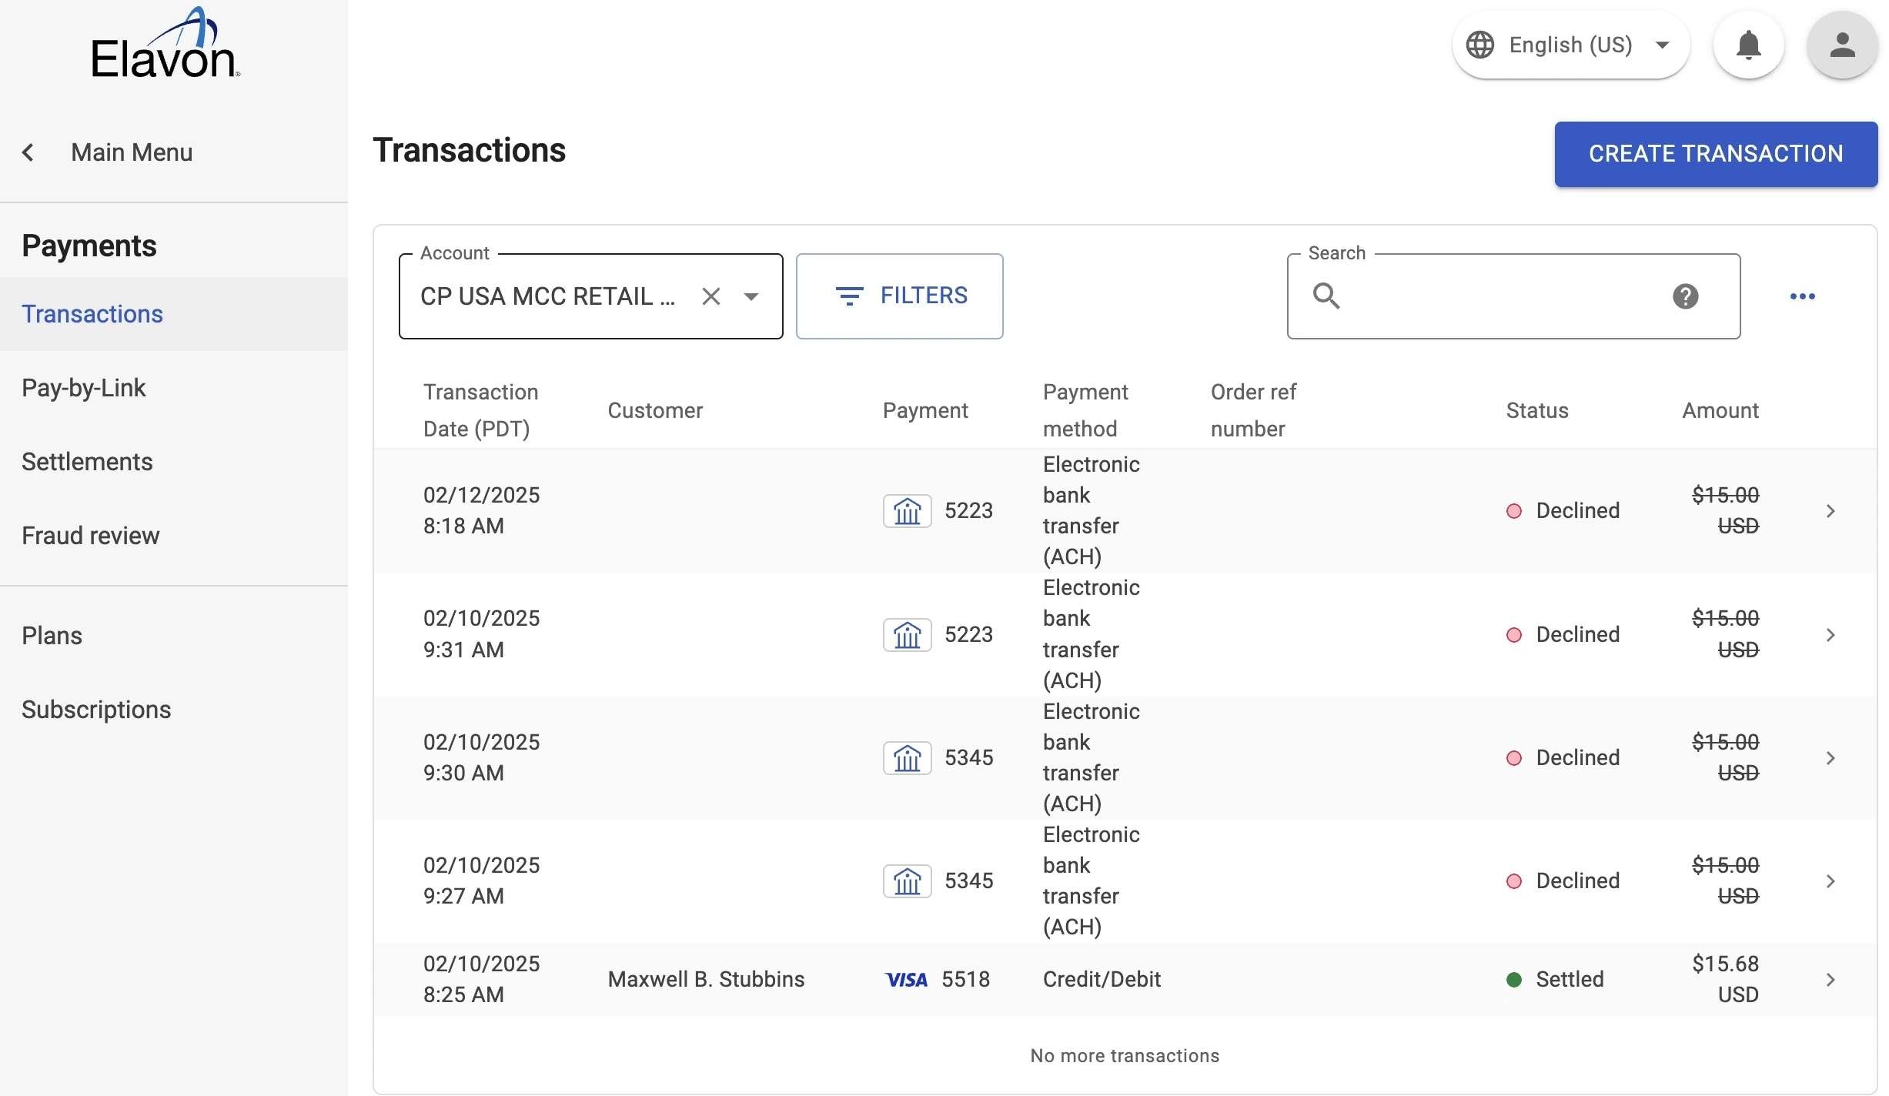Go back using Main Menu arrow
The image size is (1889, 1096).
click(x=28, y=152)
